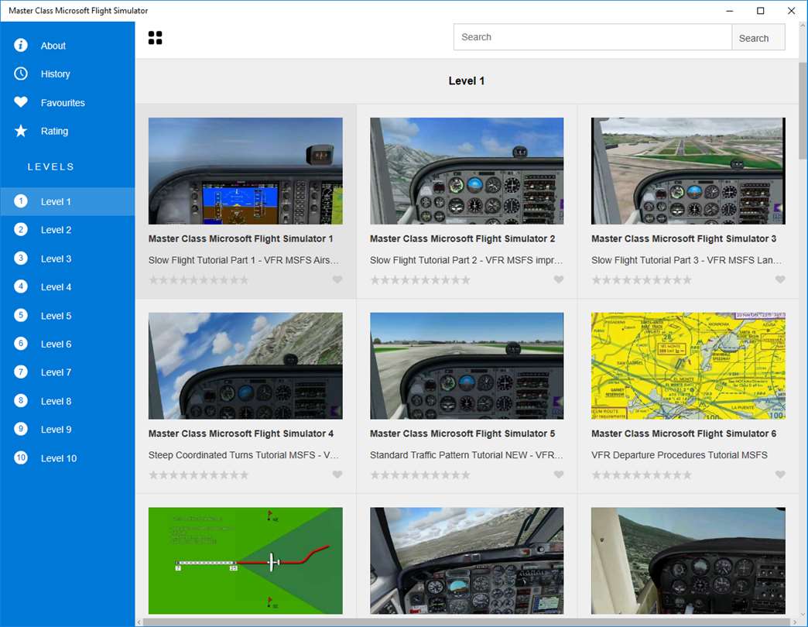Select Level 5 label in sidebar
The width and height of the screenshot is (808, 627).
pos(56,315)
